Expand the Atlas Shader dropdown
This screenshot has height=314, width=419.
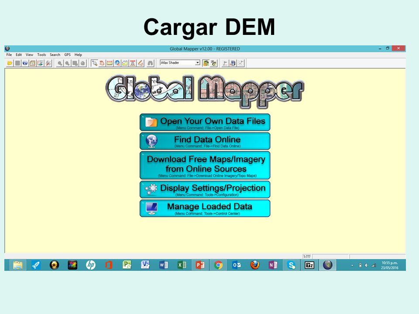click(197, 63)
